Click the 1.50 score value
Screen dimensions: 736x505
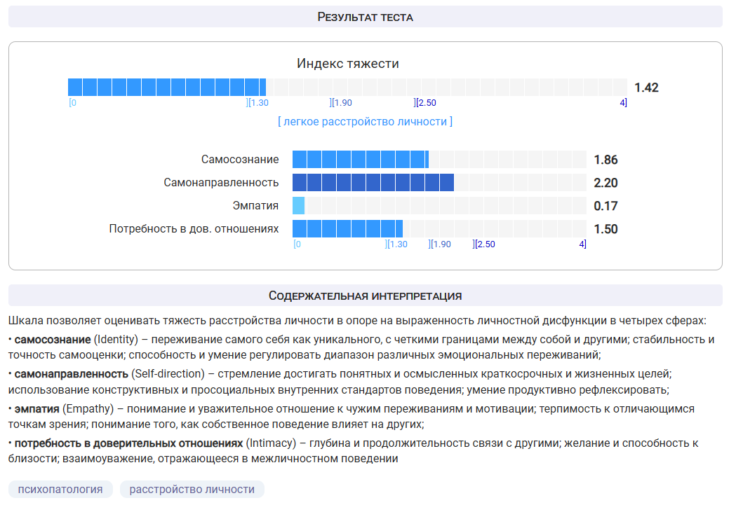[x=605, y=229]
